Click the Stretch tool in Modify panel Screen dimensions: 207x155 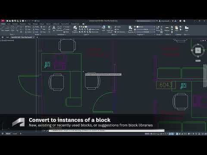(x=28, y=32)
